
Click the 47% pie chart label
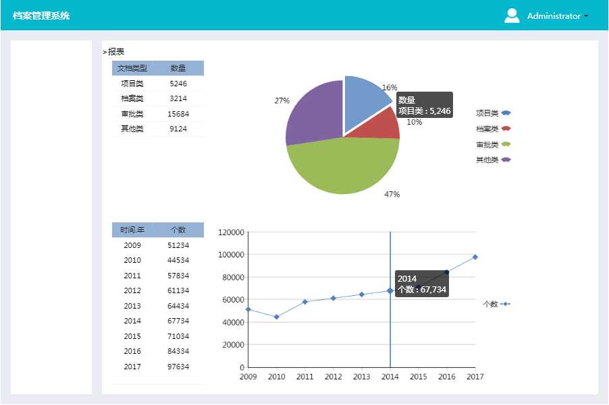(x=392, y=194)
